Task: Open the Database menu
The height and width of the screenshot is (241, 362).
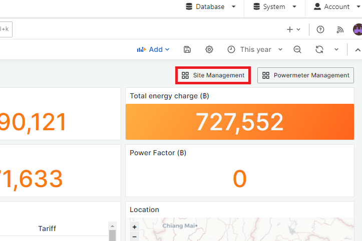Action: [x=211, y=6]
